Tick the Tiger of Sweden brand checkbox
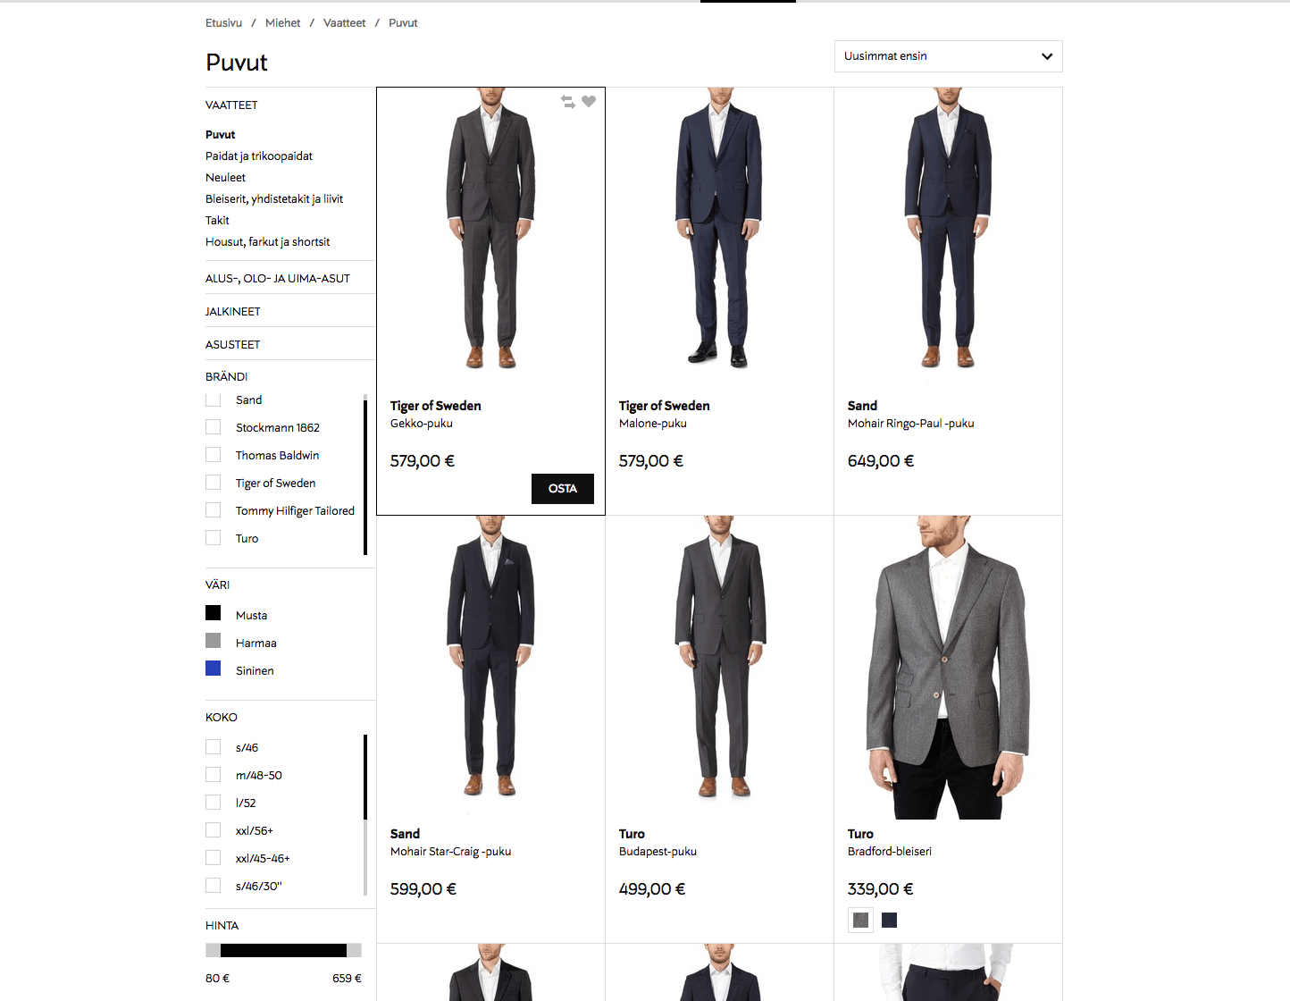Image resolution: width=1290 pixels, height=1001 pixels. (x=213, y=483)
